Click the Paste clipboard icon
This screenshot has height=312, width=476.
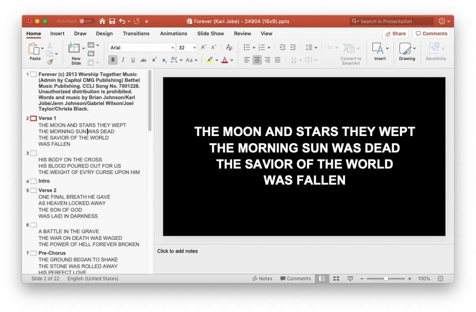tap(33, 49)
